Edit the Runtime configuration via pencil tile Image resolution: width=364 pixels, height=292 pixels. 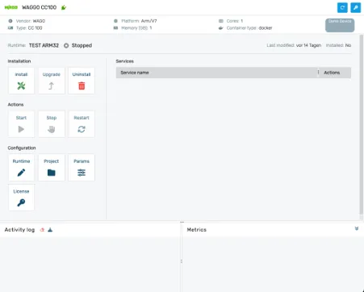[x=21, y=168]
